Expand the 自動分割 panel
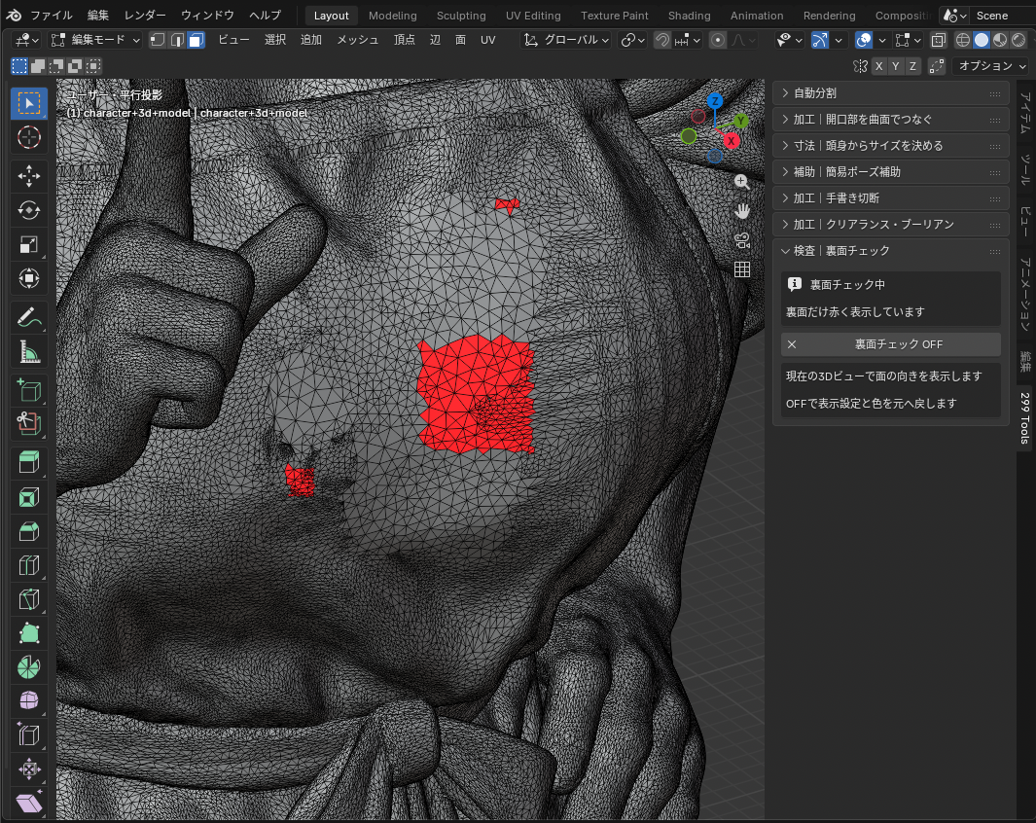This screenshot has width=1036, height=823. tap(891, 93)
